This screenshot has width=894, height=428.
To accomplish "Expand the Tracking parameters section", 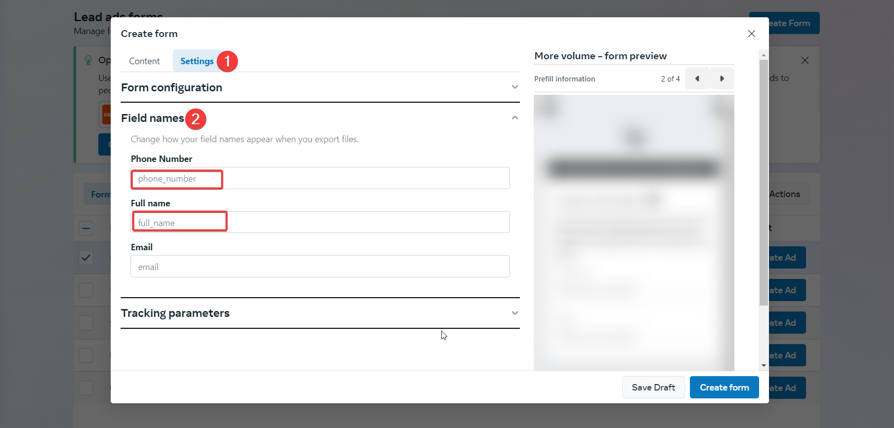I will [x=514, y=313].
